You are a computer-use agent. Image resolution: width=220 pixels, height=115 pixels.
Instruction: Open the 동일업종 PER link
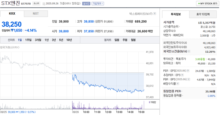pyautogui.click(x=172, y=91)
